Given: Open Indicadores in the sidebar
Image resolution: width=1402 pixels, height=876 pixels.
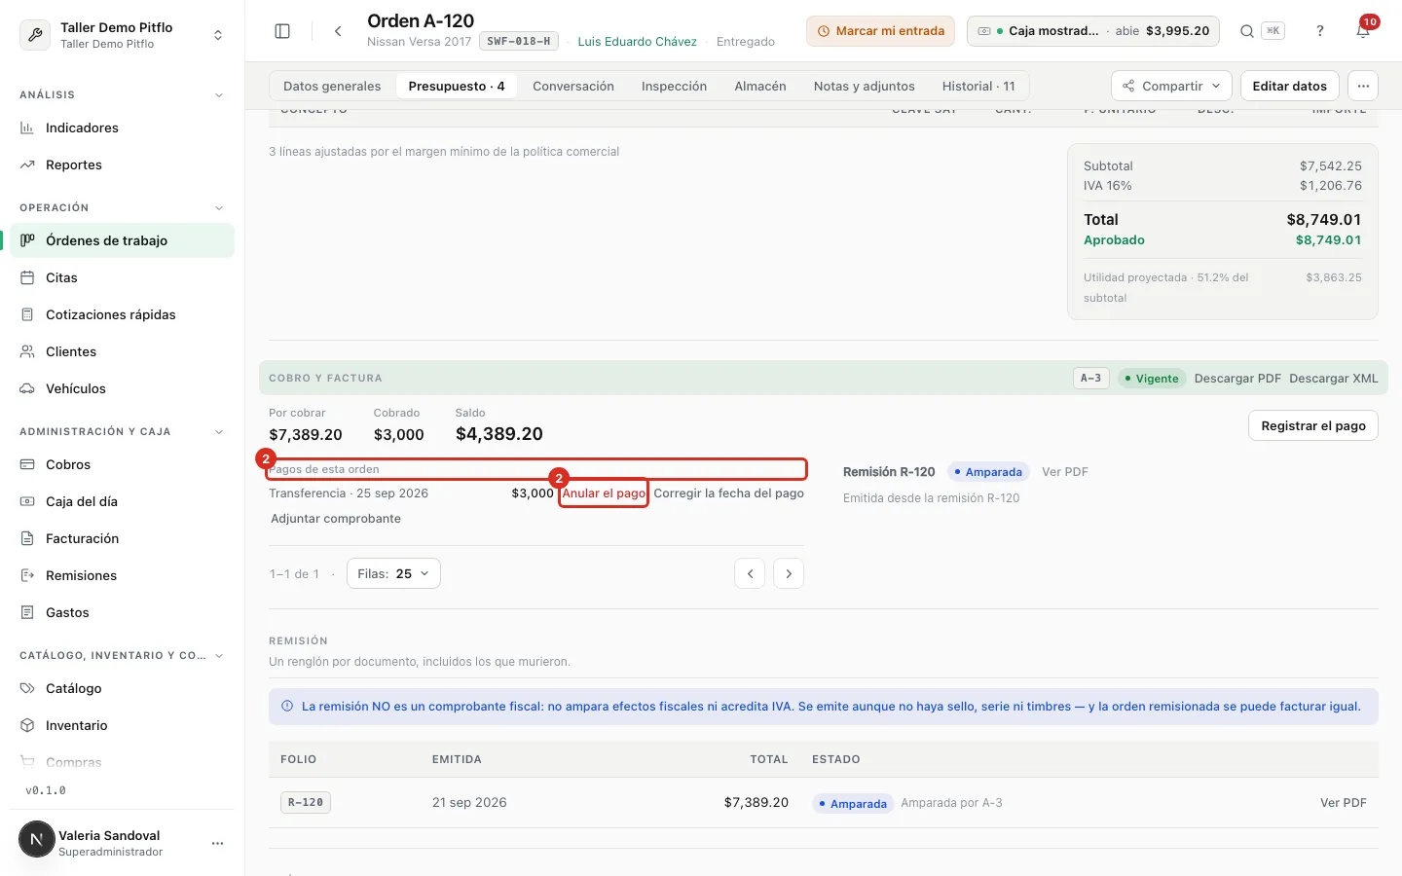Looking at the screenshot, I should (x=123, y=128).
